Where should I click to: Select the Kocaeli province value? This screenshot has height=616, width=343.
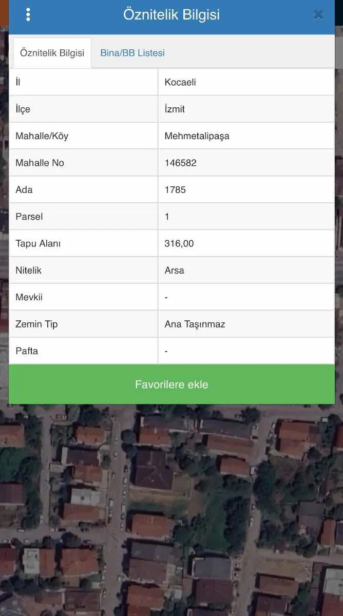[180, 82]
